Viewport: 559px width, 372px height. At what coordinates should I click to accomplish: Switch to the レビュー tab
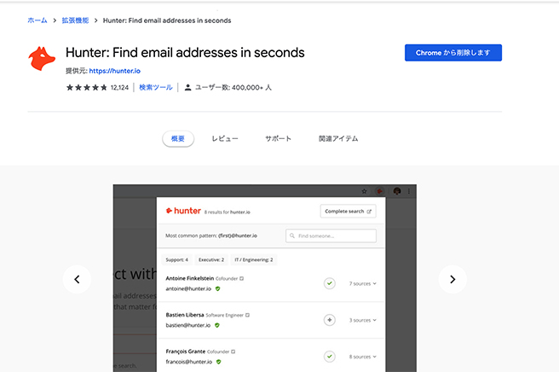pos(225,138)
